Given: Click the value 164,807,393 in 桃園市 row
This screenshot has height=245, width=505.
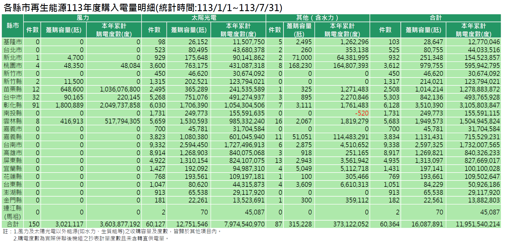Looking at the screenshot, I should 351,66.
